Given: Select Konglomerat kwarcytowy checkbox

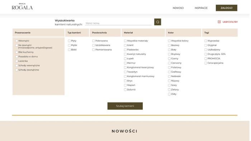Looking at the screenshot, I should (x=125, y=68).
